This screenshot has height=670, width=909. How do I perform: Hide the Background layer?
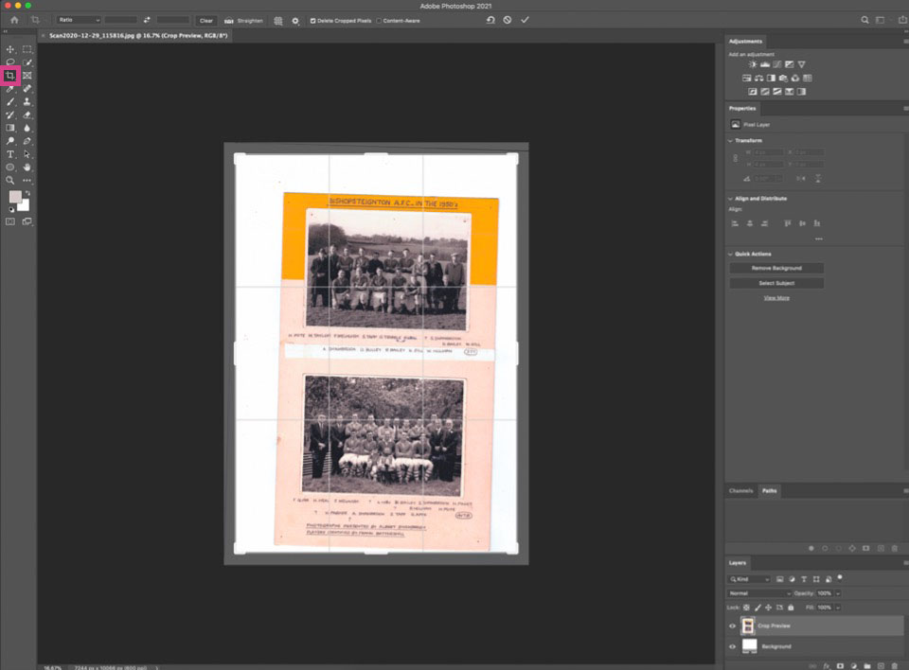point(732,646)
